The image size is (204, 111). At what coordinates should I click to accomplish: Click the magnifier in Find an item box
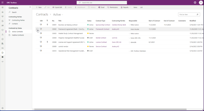[197, 15]
